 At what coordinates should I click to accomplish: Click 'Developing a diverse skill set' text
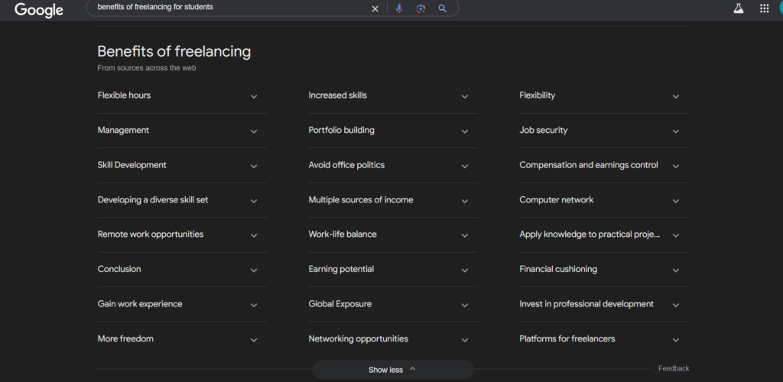153,200
